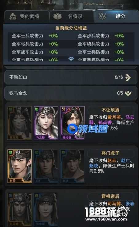The height and width of the screenshot is (227, 139).
Task: Open the 不动如山 fate row
Action: coord(71,77)
